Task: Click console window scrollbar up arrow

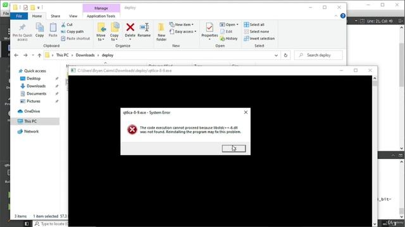Action: 375,78
